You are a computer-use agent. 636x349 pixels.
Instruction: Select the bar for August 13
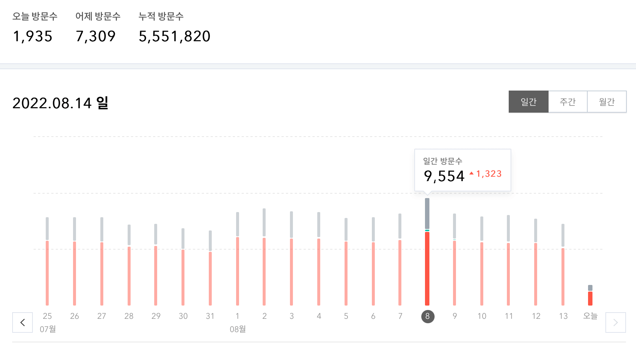pos(563,265)
